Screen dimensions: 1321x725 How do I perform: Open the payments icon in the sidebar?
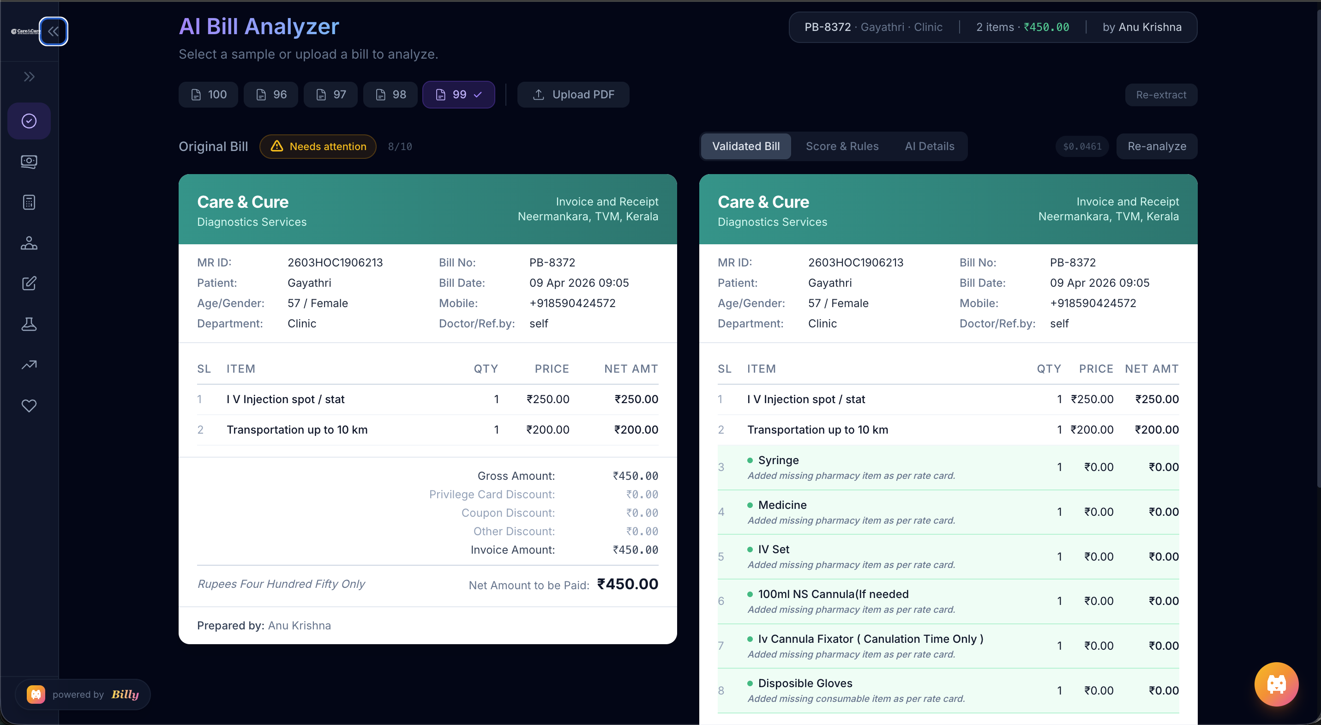coord(29,162)
